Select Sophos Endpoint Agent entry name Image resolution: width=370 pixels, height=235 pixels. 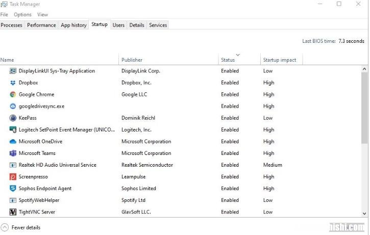[45, 189]
